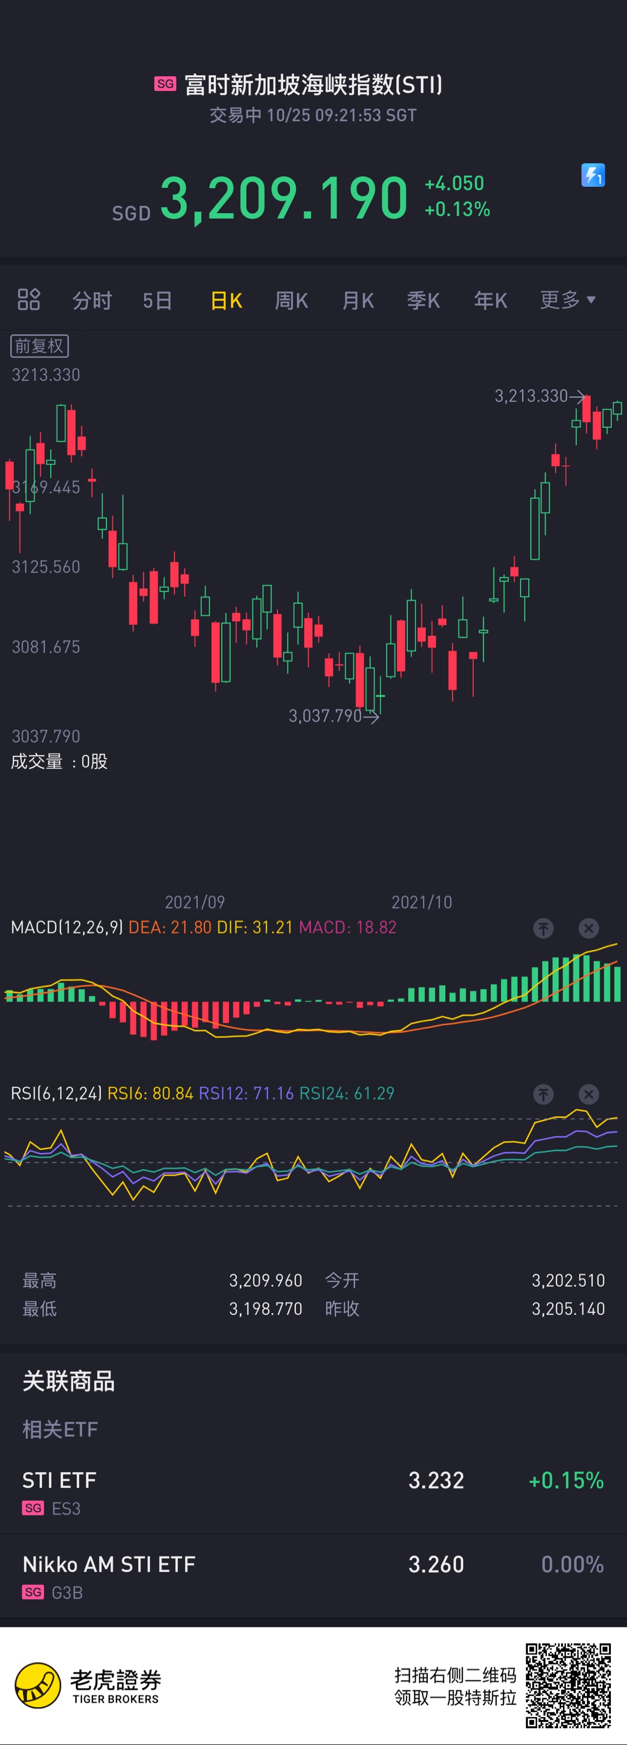Image resolution: width=627 pixels, height=1745 pixels.
Task: Tap the +0.13% change value
Action: click(457, 209)
